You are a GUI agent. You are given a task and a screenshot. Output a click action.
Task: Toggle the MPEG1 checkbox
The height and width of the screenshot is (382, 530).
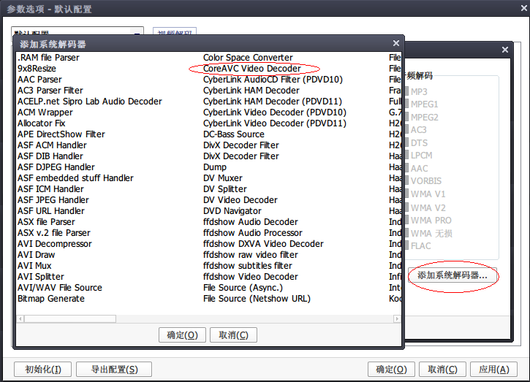[406, 104]
